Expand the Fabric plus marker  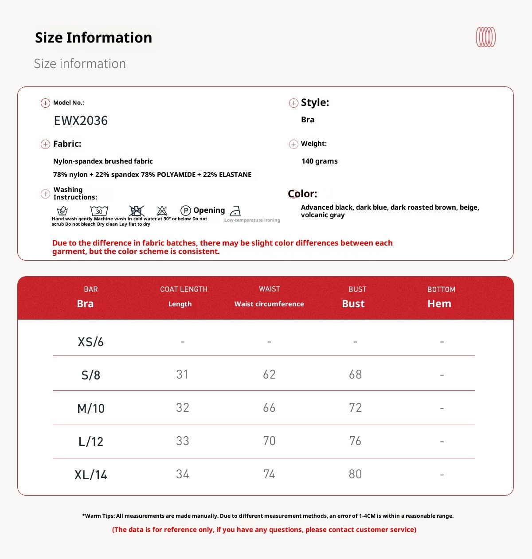tap(45, 144)
